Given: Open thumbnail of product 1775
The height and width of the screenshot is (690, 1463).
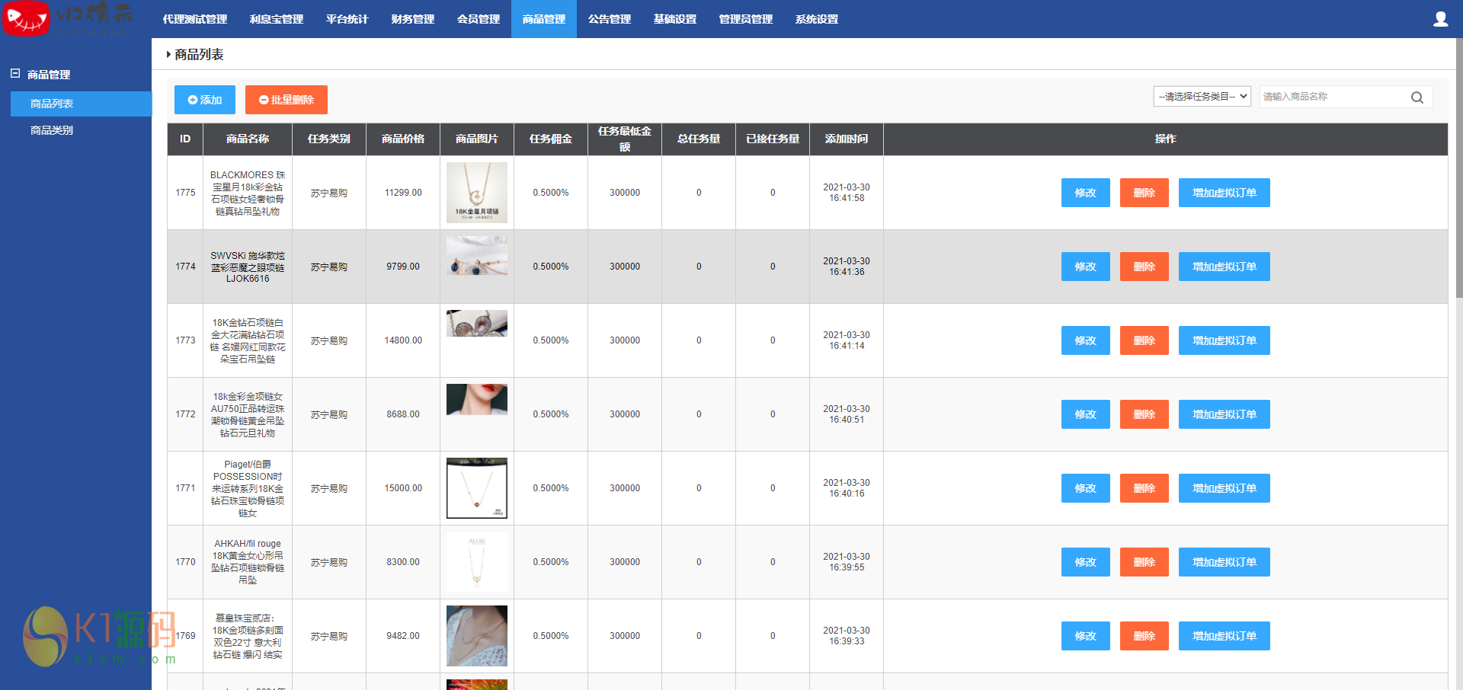Looking at the screenshot, I should point(476,193).
